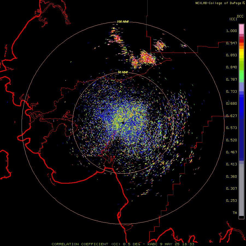Click the DCC label above the colorbar
246x246 pixels.
click(240, 16)
